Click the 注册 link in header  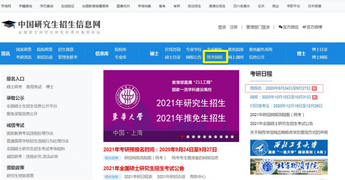(x=234, y=27)
